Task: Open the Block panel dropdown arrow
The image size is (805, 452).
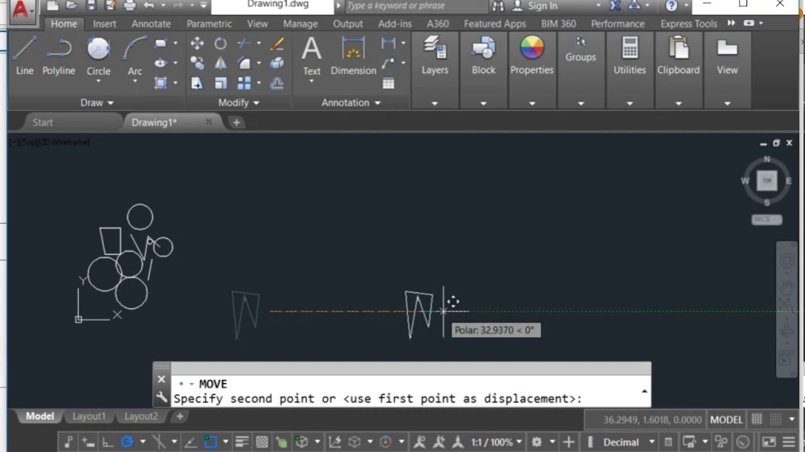Action: tap(483, 103)
